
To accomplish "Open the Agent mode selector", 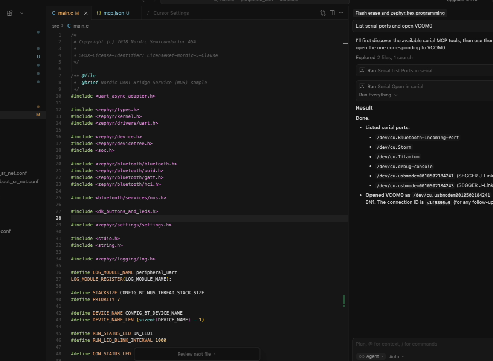I will point(371,356).
